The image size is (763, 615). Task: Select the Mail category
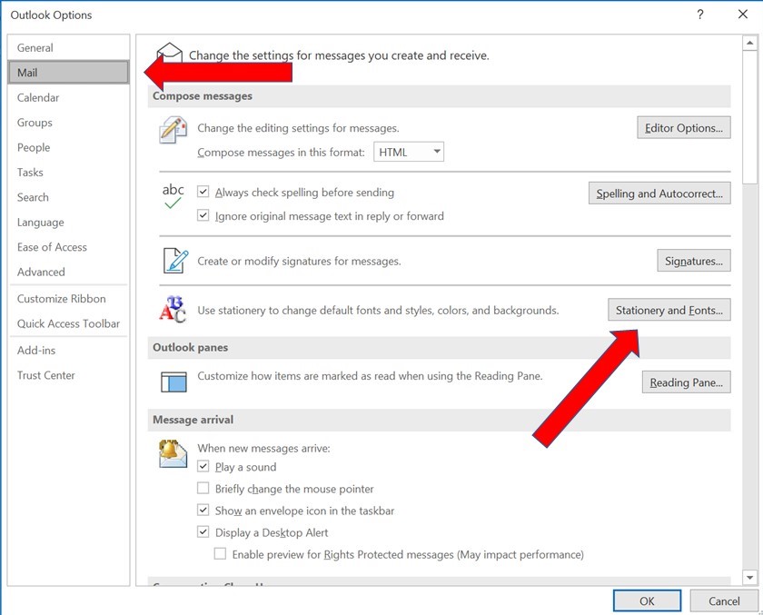tap(69, 73)
